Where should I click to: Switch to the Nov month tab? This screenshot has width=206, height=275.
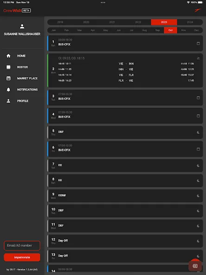183,30
